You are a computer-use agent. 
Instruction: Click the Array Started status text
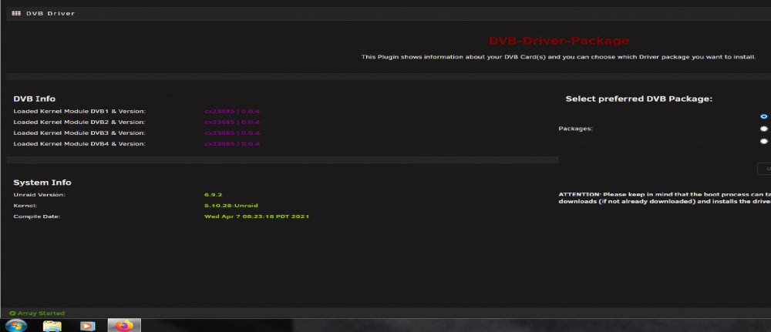pyautogui.click(x=42, y=314)
